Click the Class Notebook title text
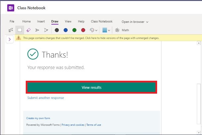This screenshot has width=202, height=135. click(31, 8)
